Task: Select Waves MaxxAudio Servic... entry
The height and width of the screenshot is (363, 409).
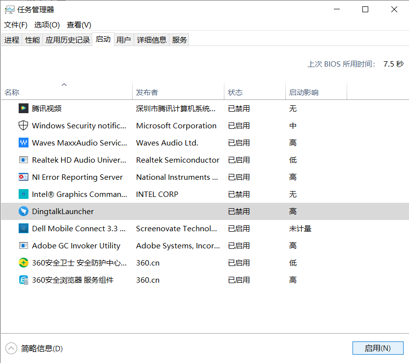Action: click(x=80, y=143)
